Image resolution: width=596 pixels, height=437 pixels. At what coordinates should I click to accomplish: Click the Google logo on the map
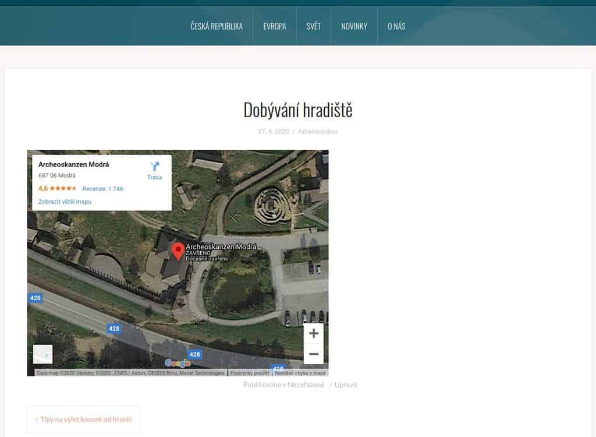pos(178,363)
